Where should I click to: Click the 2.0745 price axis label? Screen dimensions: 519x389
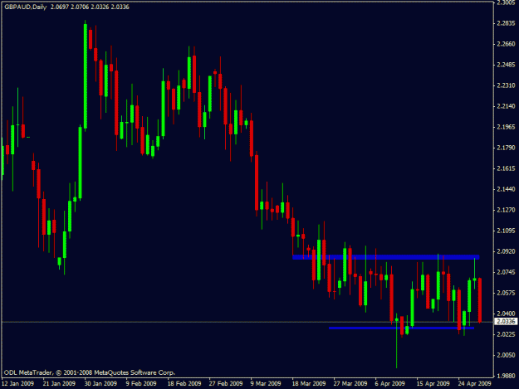coord(506,272)
